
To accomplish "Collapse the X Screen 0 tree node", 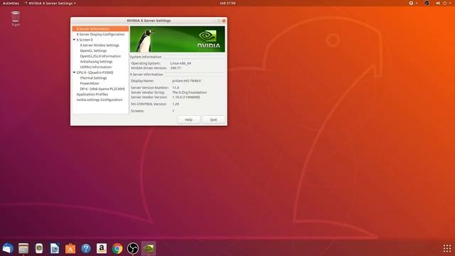I will tap(74, 40).
